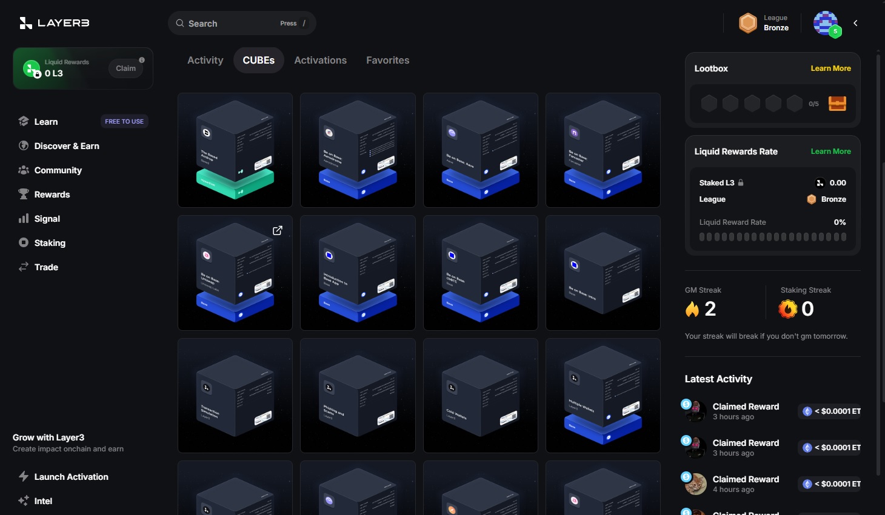Screen dimensions: 885x515
Task: Open the external link icon on Uniswap cube
Action: pos(278,230)
